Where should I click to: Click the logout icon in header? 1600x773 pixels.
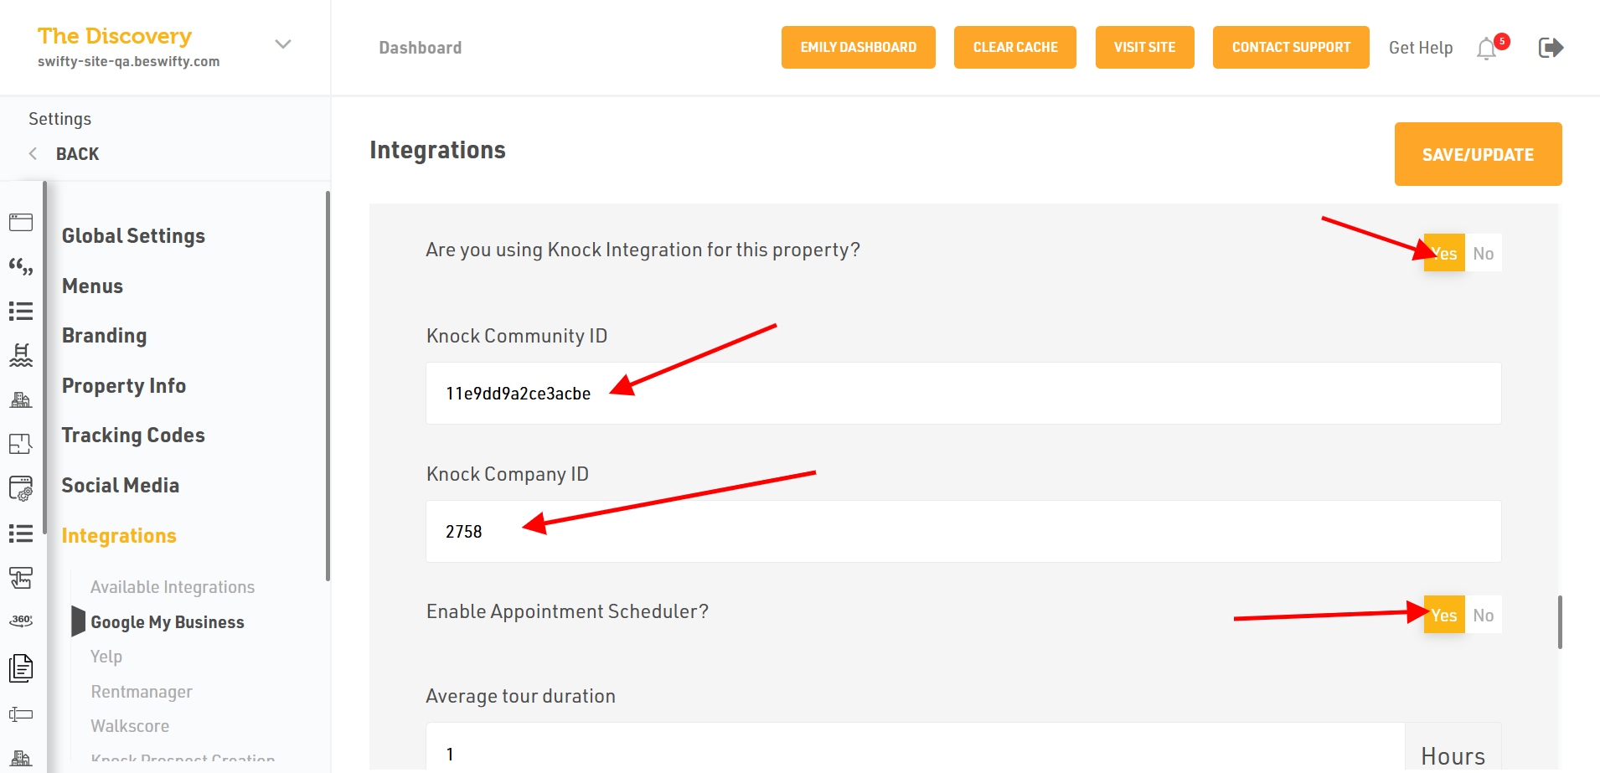1551,48
